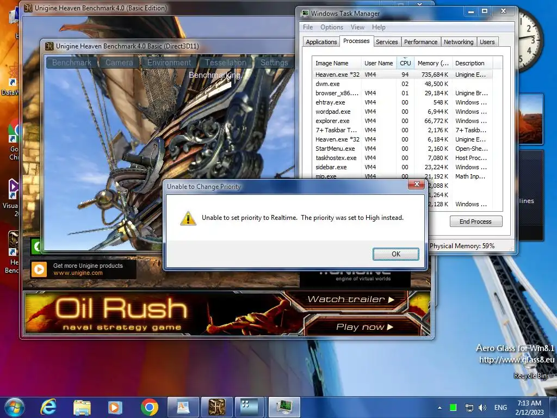Open Help menu in Task Manager
This screenshot has width=557, height=418.
(x=379, y=27)
